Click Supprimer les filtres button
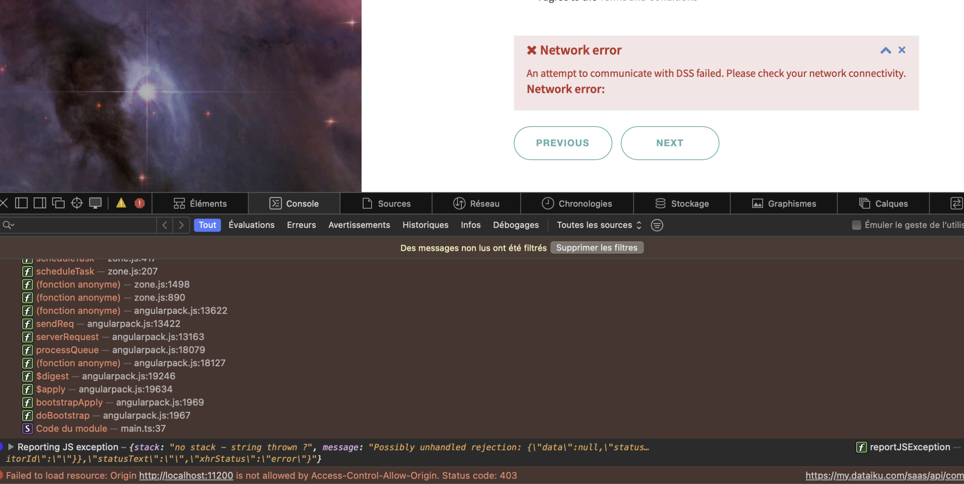This screenshot has height=484, width=964. coord(597,248)
